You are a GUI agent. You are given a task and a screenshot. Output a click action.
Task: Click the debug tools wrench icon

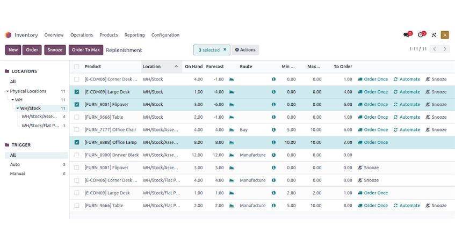click(434, 35)
